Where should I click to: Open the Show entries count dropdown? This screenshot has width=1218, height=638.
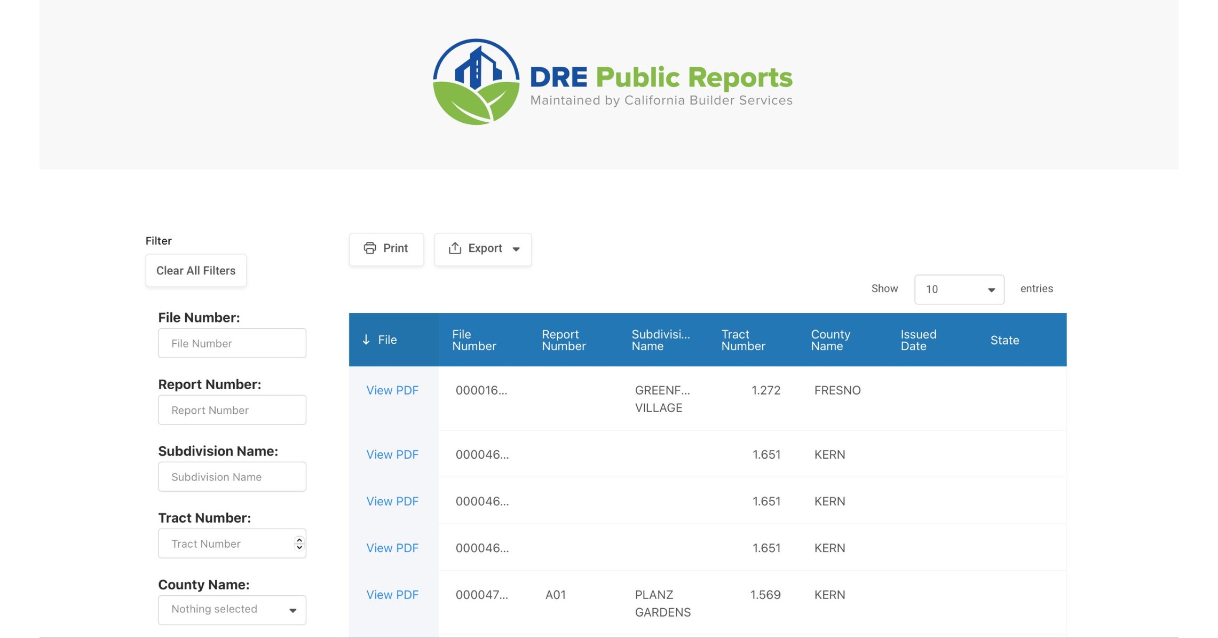(x=959, y=289)
